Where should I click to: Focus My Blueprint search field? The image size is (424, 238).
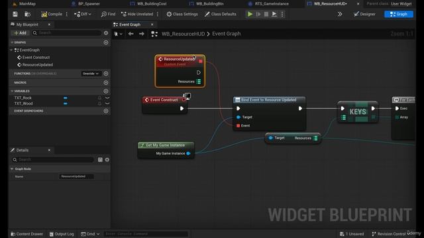coord(67,33)
